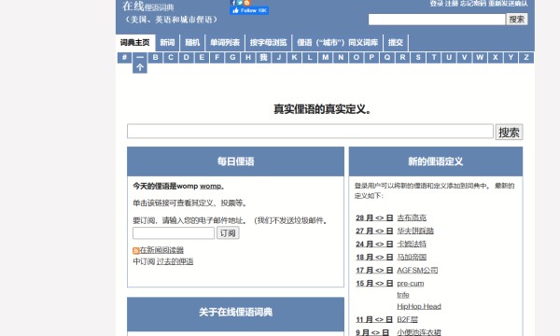Open today's slang link womp

pyautogui.click(x=210, y=186)
